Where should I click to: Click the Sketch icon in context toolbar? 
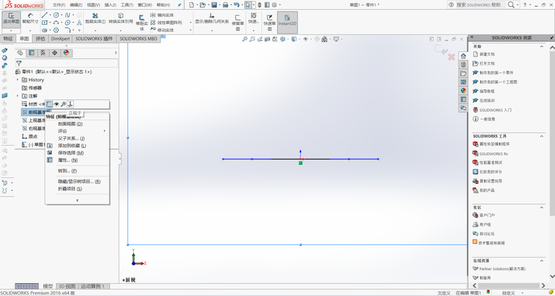pyautogui.click(x=49, y=104)
